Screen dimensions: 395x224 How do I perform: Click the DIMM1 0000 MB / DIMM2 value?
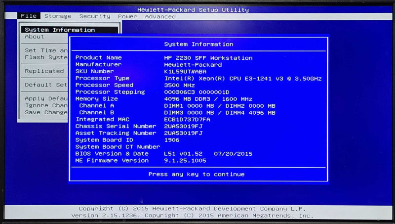pyautogui.click(x=220, y=106)
